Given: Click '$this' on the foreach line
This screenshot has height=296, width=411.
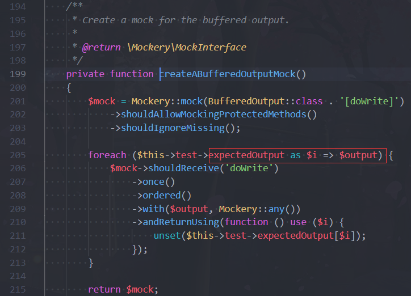Looking at the screenshot, I should point(150,155).
